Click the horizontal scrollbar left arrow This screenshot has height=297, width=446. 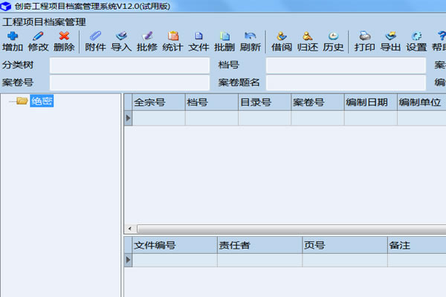[127, 229]
